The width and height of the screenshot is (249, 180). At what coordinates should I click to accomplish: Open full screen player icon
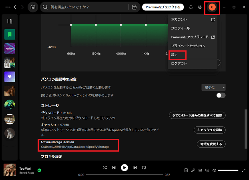click(244, 170)
